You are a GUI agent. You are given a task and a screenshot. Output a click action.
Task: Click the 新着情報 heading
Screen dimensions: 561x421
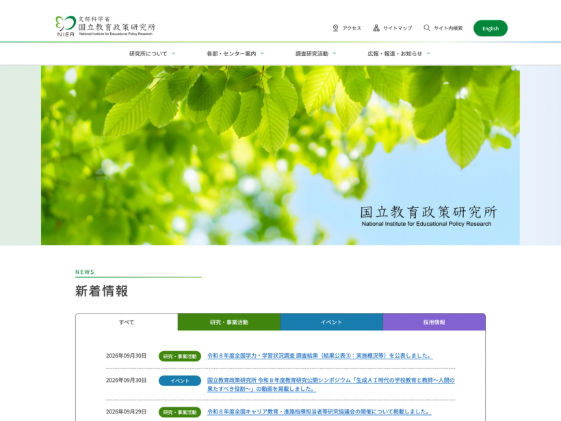pos(102,291)
